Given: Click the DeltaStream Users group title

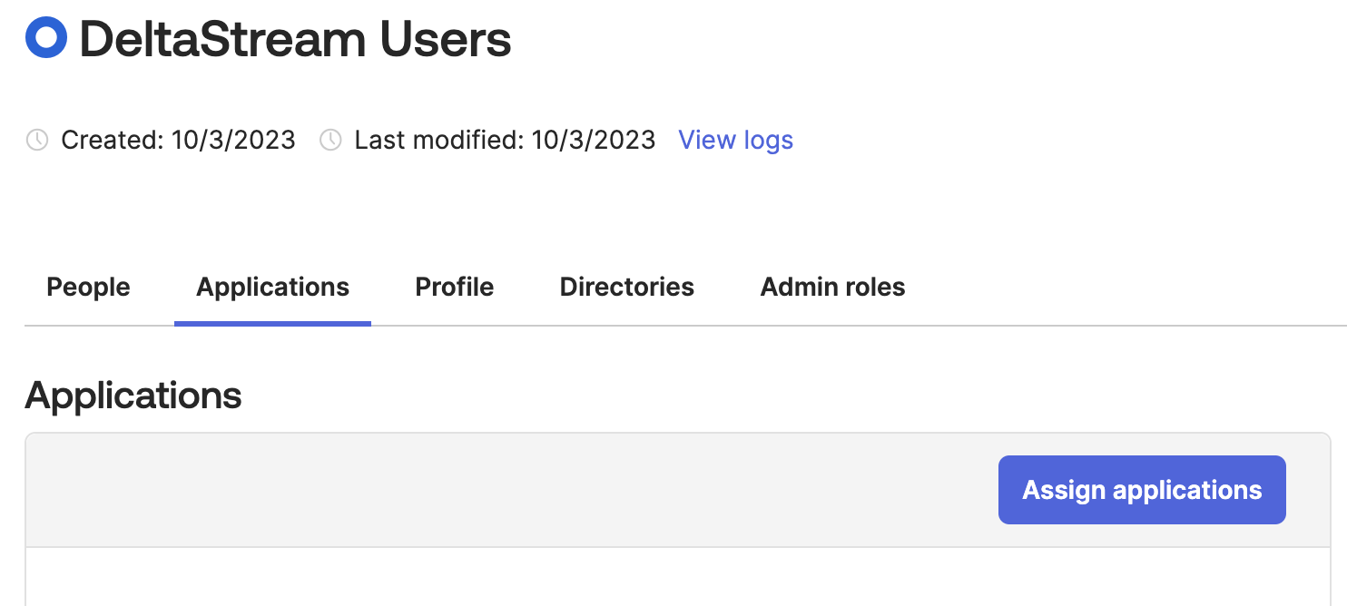Looking at the screenshot, I should [295, 40].
